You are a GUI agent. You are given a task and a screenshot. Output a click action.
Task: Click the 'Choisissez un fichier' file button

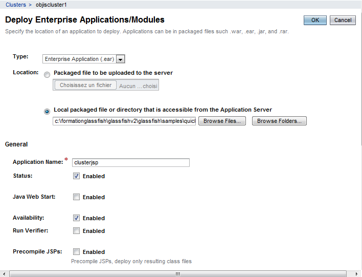tap(85, 86)
